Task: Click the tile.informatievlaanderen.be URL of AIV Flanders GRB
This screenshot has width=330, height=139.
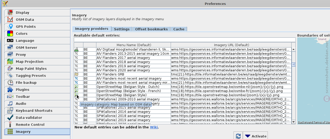Action: (231, 74)
